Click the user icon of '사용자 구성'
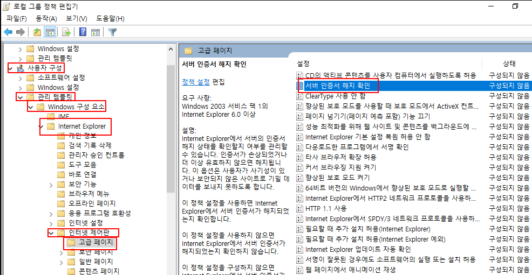 coord(21,68)
